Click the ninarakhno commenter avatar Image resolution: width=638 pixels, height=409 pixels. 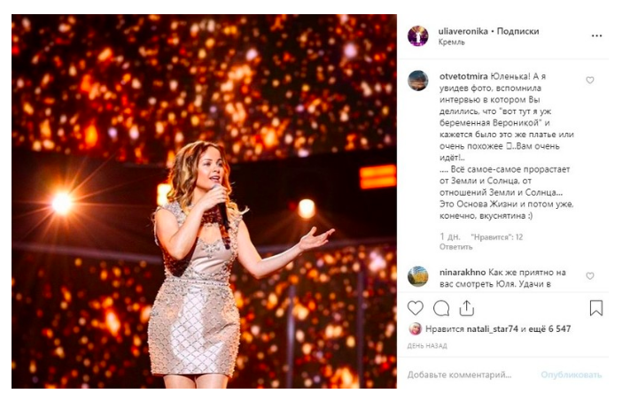[418, 276]
